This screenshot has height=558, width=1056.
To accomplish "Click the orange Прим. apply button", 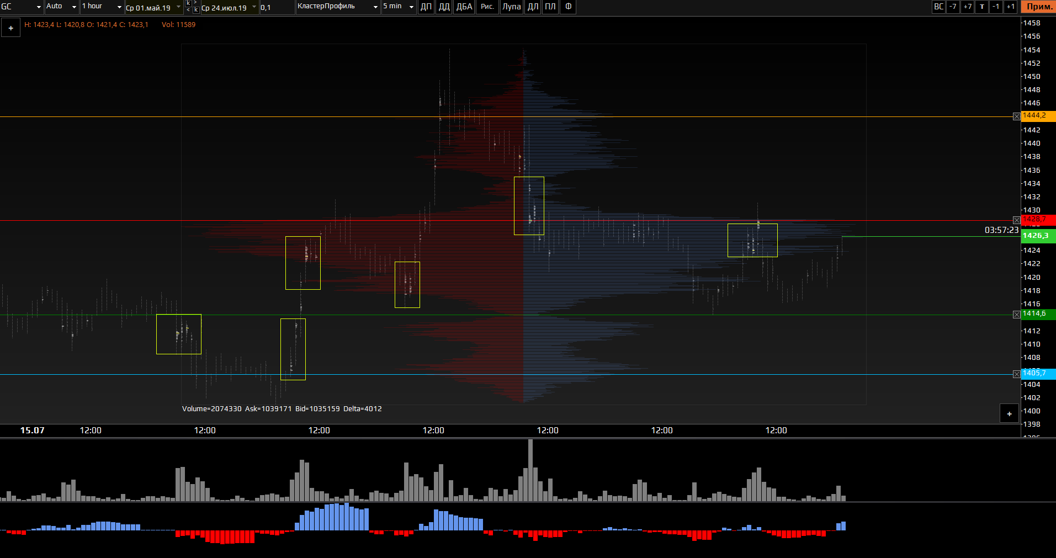I will [x=1038, y=7].
